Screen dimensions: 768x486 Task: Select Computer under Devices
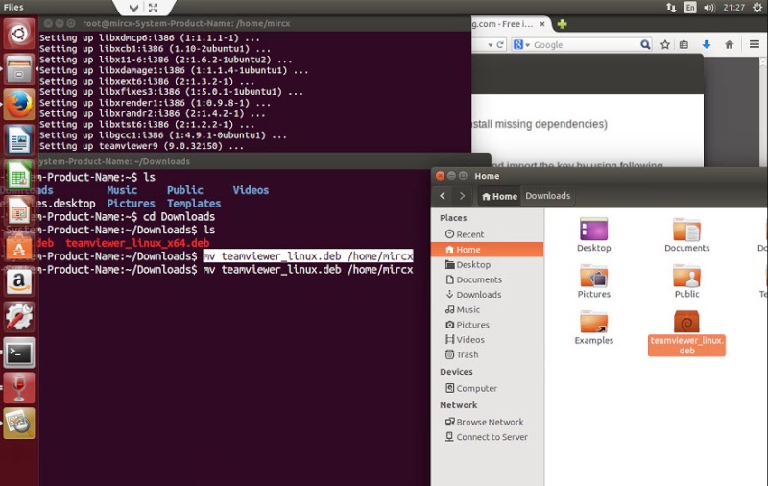(x=488, y=388)
